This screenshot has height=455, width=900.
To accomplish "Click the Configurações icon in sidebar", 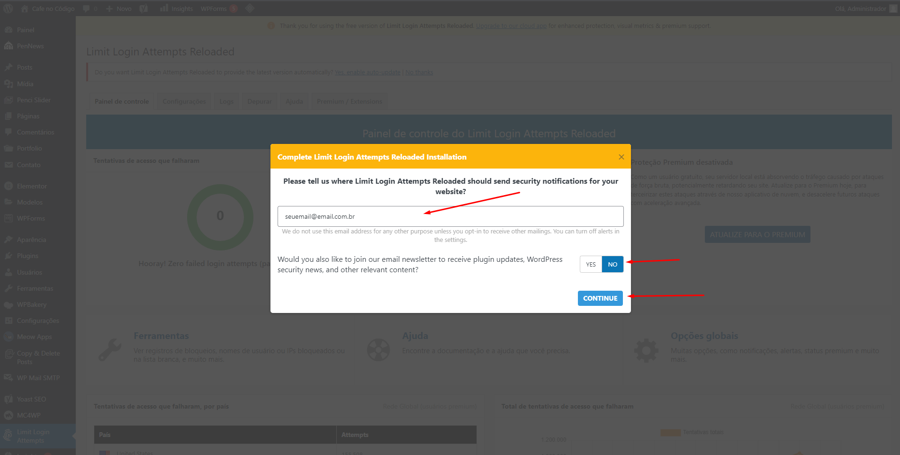I will pos(9,321).
